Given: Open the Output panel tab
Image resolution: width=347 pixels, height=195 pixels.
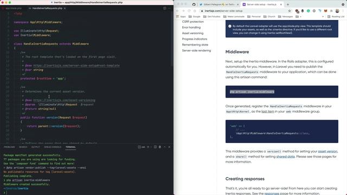Looking at the screenshot, I should 35,147.
